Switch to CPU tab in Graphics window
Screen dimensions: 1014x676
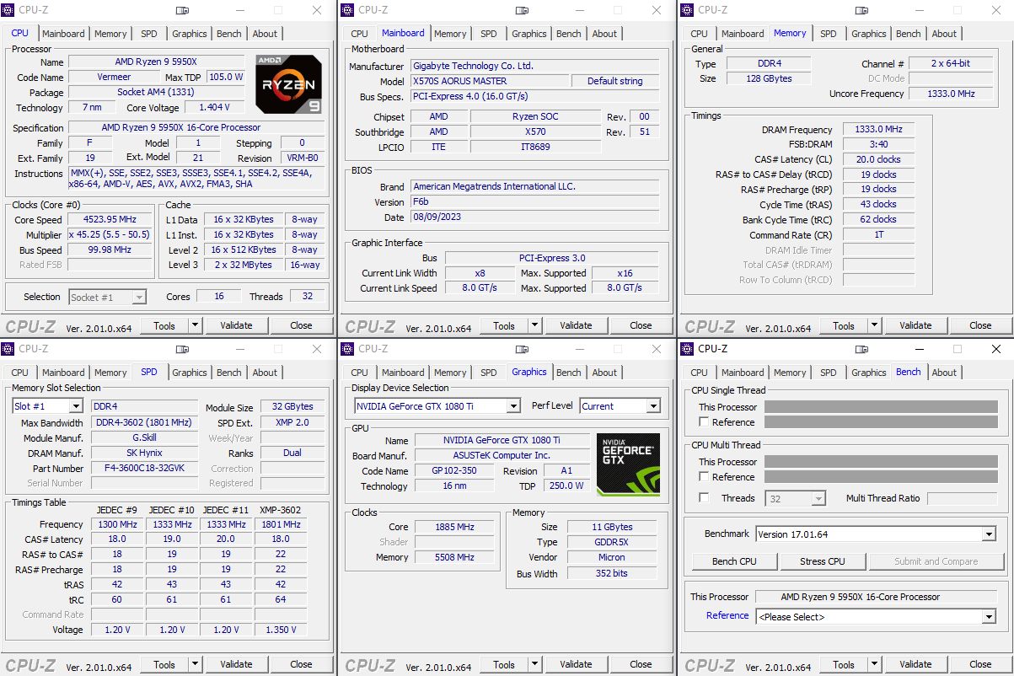click(x=360, y=373)
